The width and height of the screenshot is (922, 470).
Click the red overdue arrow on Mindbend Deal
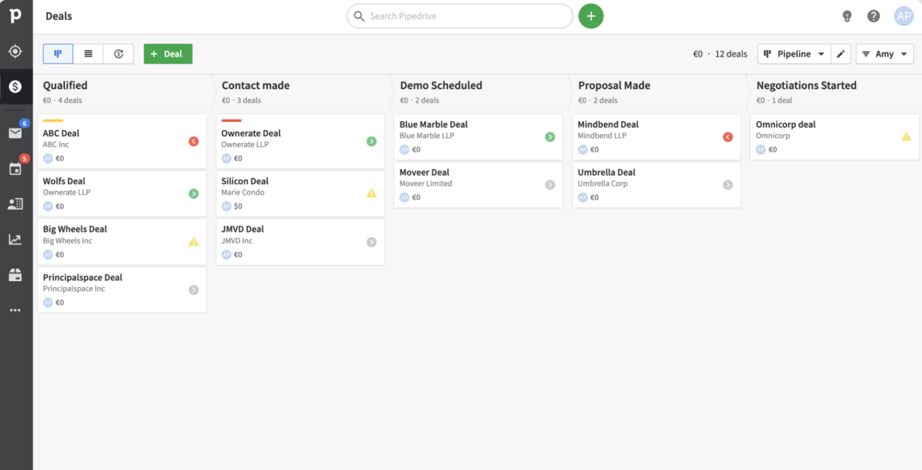point(728,137)
